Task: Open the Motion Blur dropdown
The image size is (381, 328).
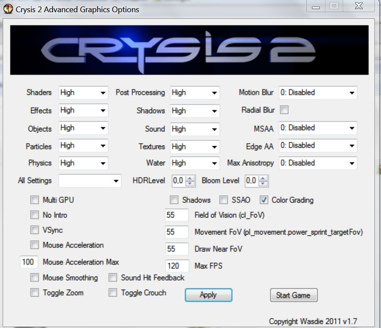Action: tap(318, 93)
